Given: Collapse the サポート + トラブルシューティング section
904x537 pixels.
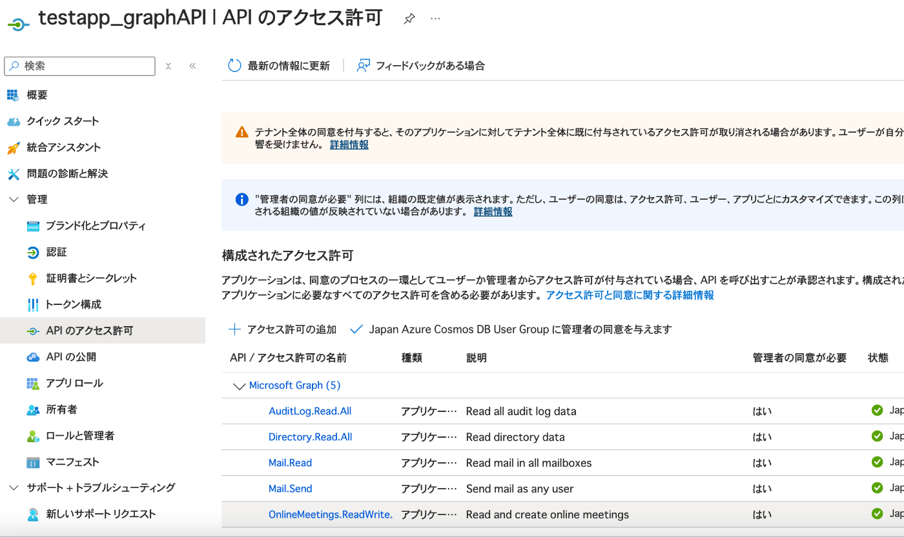Looking at the screenshot, I should click(14, 488).
